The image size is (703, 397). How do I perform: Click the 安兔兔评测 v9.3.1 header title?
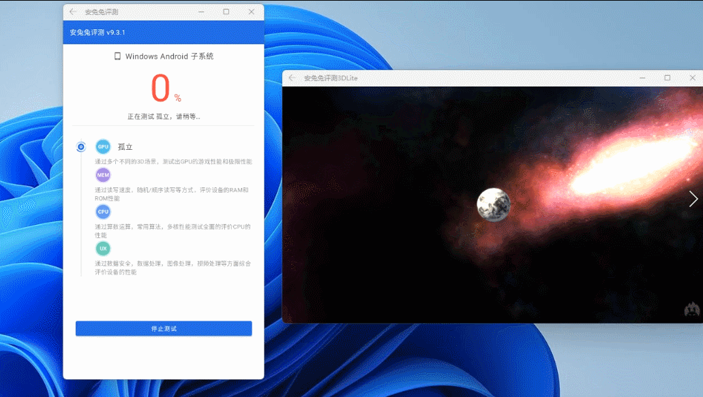98,32
